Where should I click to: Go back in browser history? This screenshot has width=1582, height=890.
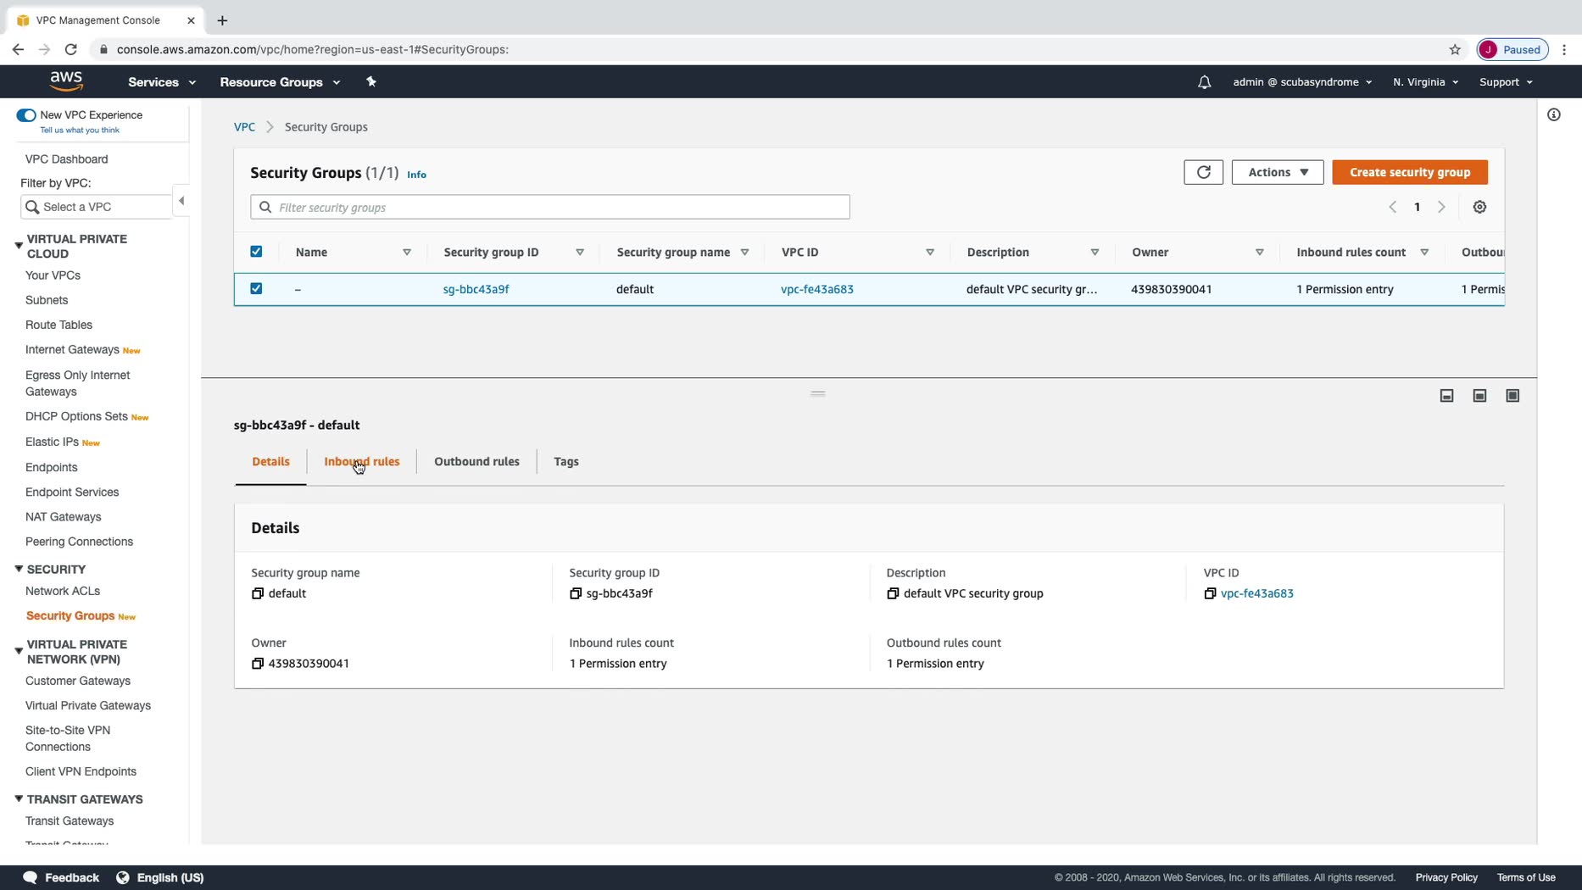pos(18,49)
